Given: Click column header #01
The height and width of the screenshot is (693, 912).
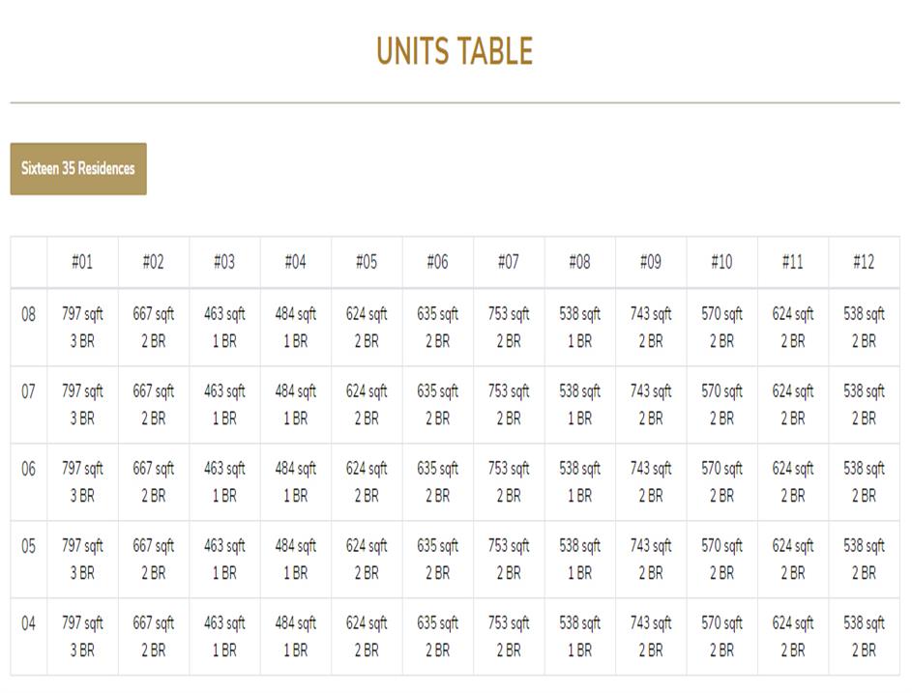Looking at the screenshot, I should tap(82, 262).
